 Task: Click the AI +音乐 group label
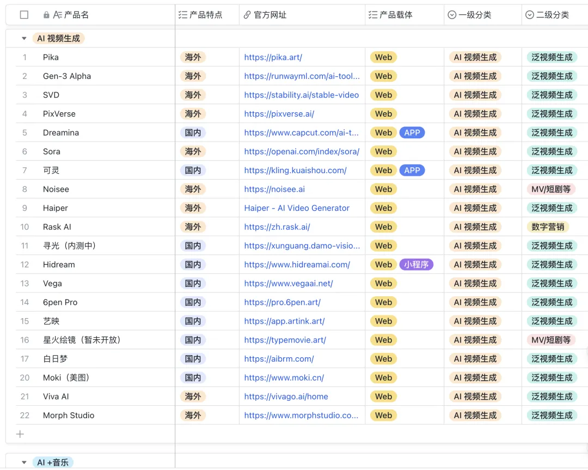point(53,462)
